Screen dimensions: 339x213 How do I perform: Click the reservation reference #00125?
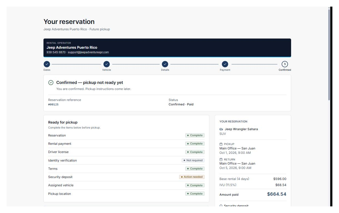tap(53, 105)
